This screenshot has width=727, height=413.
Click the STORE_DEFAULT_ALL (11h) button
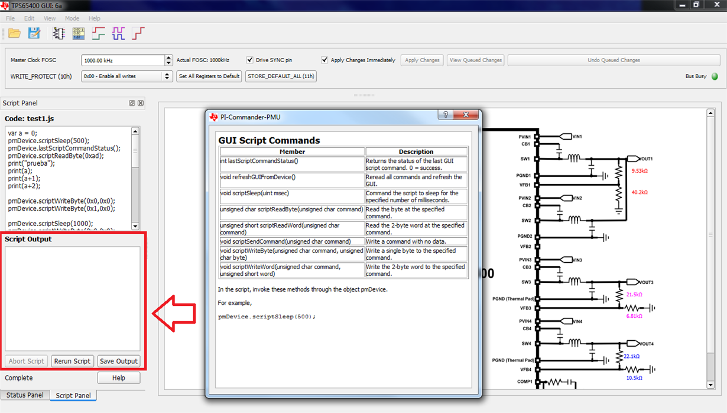[281, 76]
